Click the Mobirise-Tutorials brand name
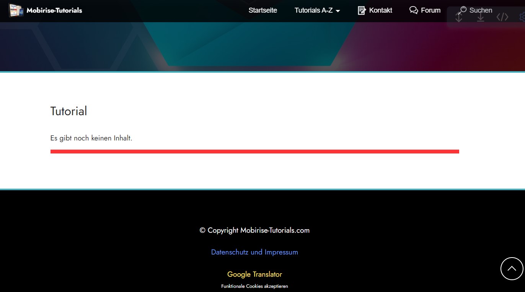This screenshot has width=525, height=292. (54, 10)
